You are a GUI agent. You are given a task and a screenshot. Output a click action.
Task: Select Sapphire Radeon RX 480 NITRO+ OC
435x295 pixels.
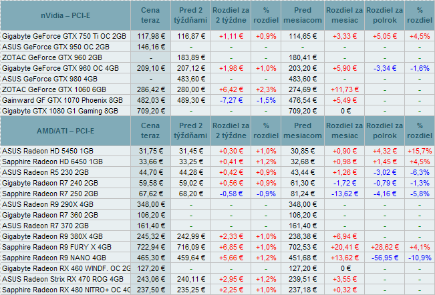[x=66, y=290]
